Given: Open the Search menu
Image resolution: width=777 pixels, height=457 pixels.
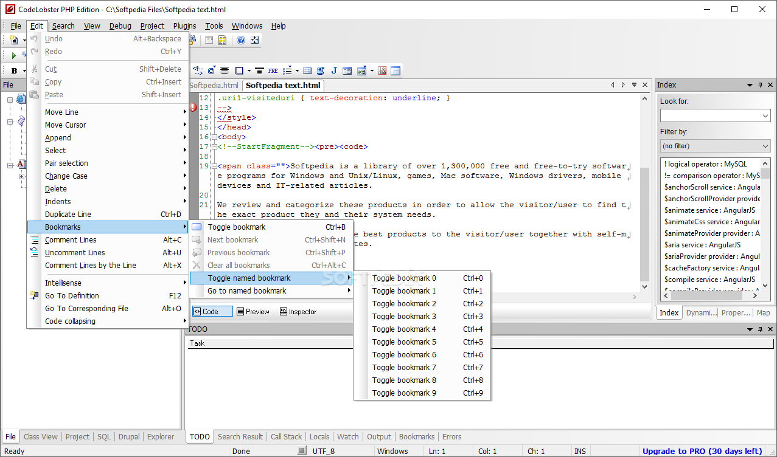Looking at the screenshot, I should [63, 26].
